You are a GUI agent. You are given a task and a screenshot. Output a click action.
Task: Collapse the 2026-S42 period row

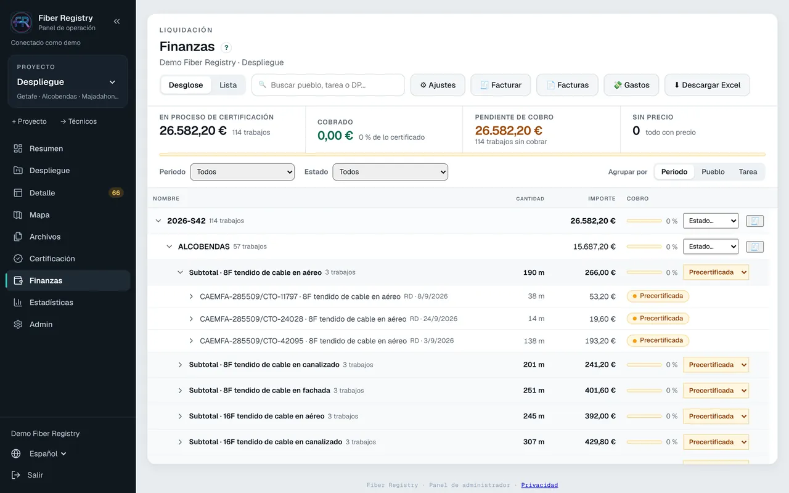(158, 221)
